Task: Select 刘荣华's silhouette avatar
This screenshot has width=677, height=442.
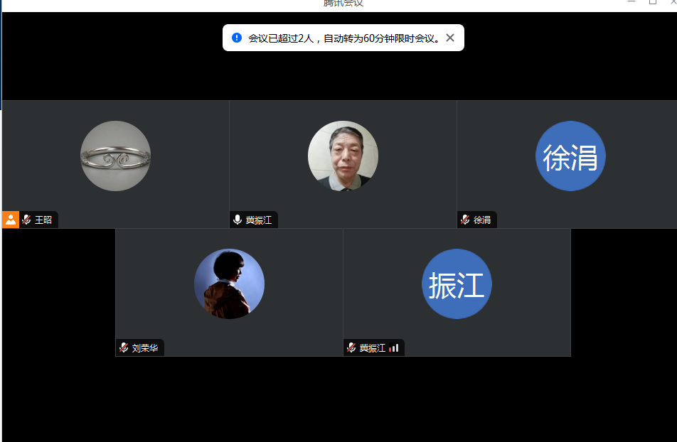Action: tap(229, 284)
